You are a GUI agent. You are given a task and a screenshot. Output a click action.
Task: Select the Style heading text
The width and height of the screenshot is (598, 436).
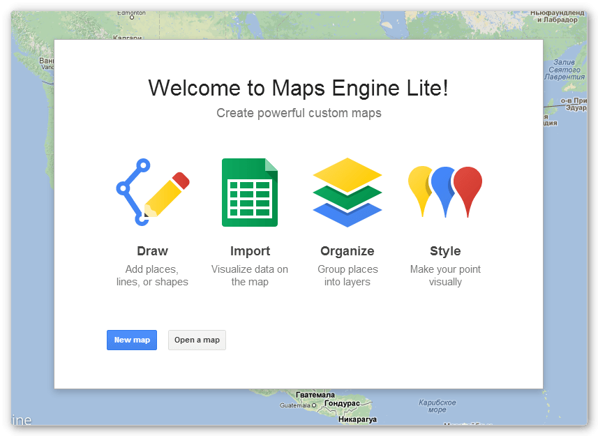[445, 251]
